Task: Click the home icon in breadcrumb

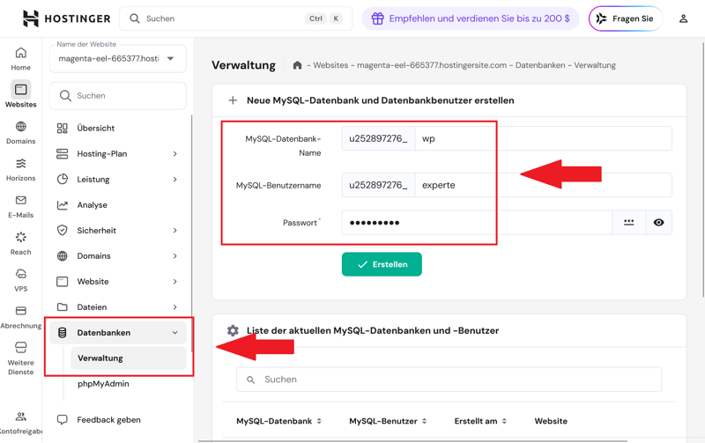Action: pos(297,65)
